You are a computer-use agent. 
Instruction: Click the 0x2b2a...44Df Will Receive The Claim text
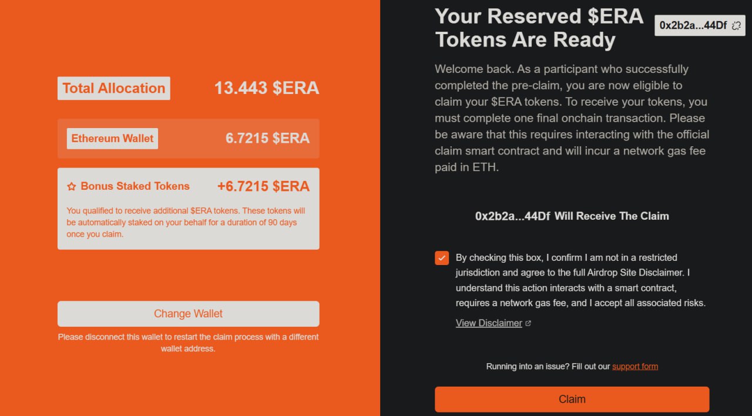pos(572,216)
